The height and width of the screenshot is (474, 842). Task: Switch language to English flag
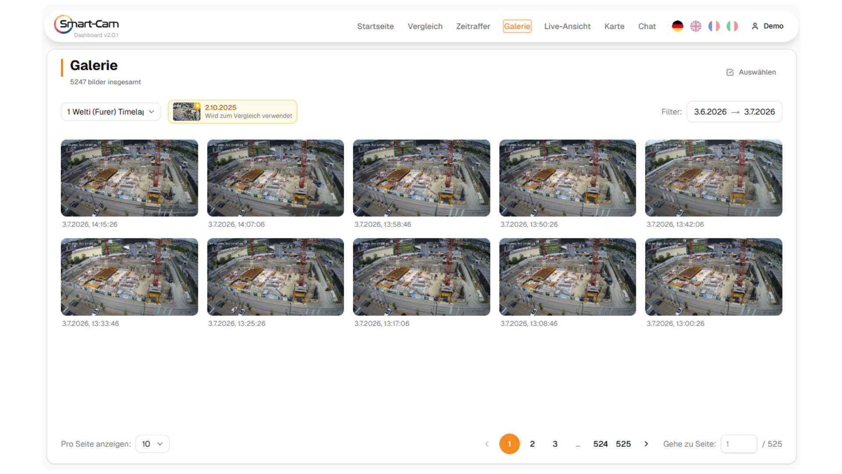click(x=696, y=26)
